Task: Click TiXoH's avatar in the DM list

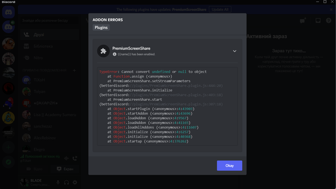Action: (x=26, y=80)
